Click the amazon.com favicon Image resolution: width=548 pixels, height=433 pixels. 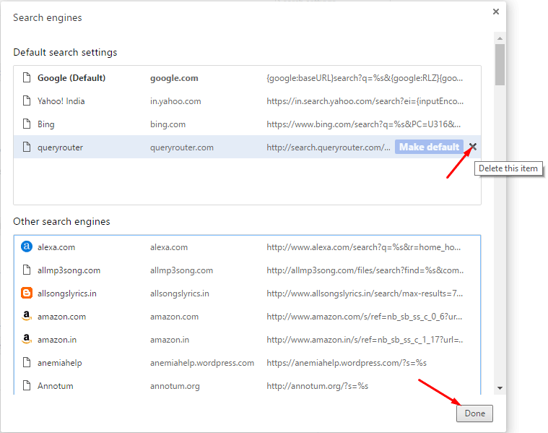click(27, 316)
